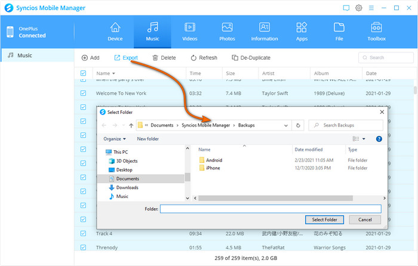This screenshot has width=418, height=266.
Task: Open the Toolbox tab
Action: 376,32
